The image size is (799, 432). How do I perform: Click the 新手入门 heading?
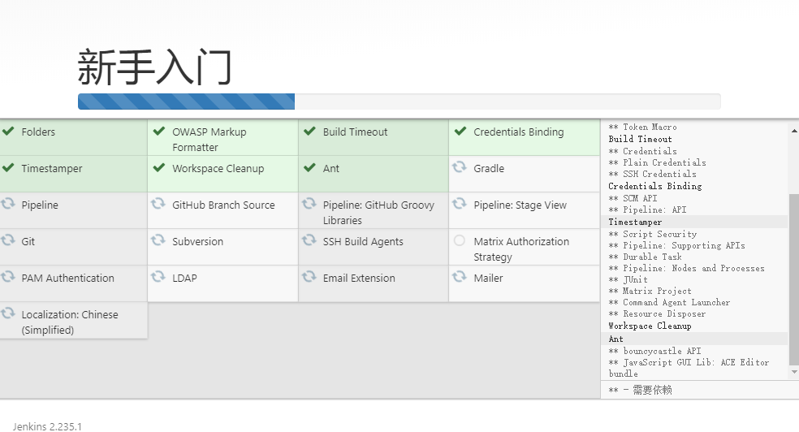tap(155, 67)
